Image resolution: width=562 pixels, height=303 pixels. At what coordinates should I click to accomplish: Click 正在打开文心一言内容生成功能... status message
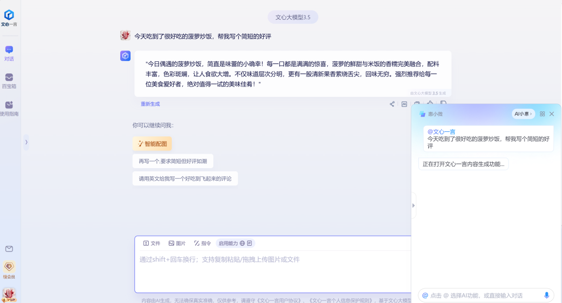coord(464,164)
